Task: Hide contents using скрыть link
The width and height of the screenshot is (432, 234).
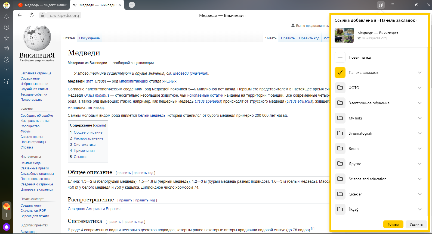Action: [x=100, y=125]
